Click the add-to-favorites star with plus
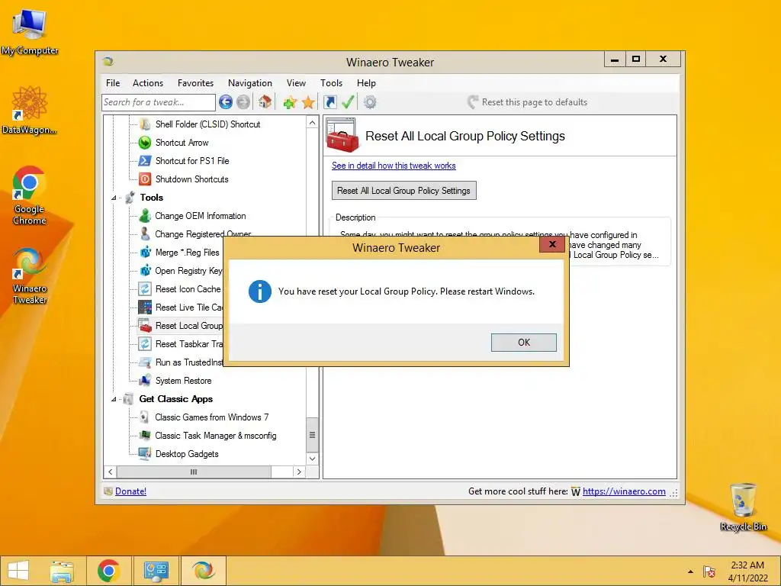The height and width of the screenshot is (586, 781). tap(290, 103)
